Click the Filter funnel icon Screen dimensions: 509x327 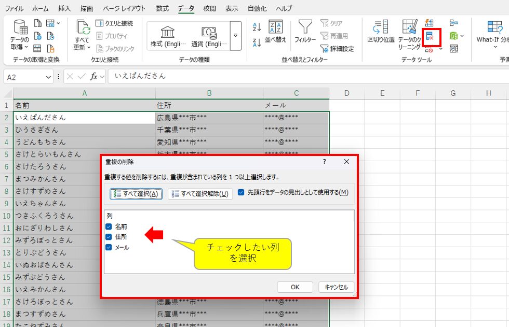pyautogui.click(x=305, y=31)
